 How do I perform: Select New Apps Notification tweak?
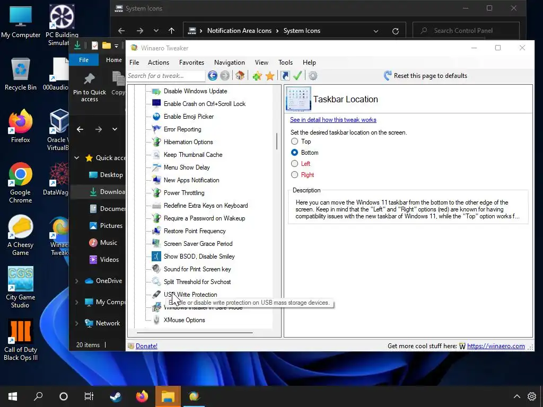tap(191, 180)
